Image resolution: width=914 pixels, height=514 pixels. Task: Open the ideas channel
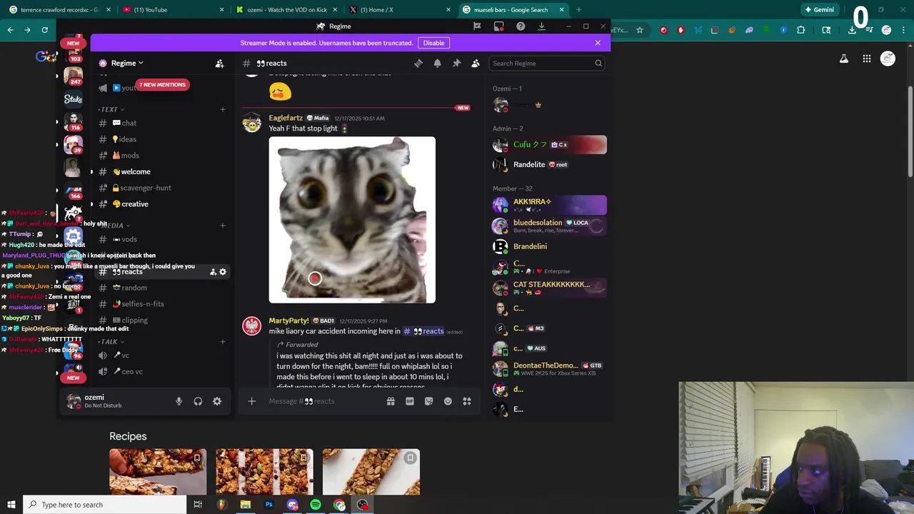point(163,139)
